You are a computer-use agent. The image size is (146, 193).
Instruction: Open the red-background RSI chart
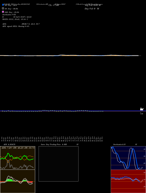coord(128,181)
